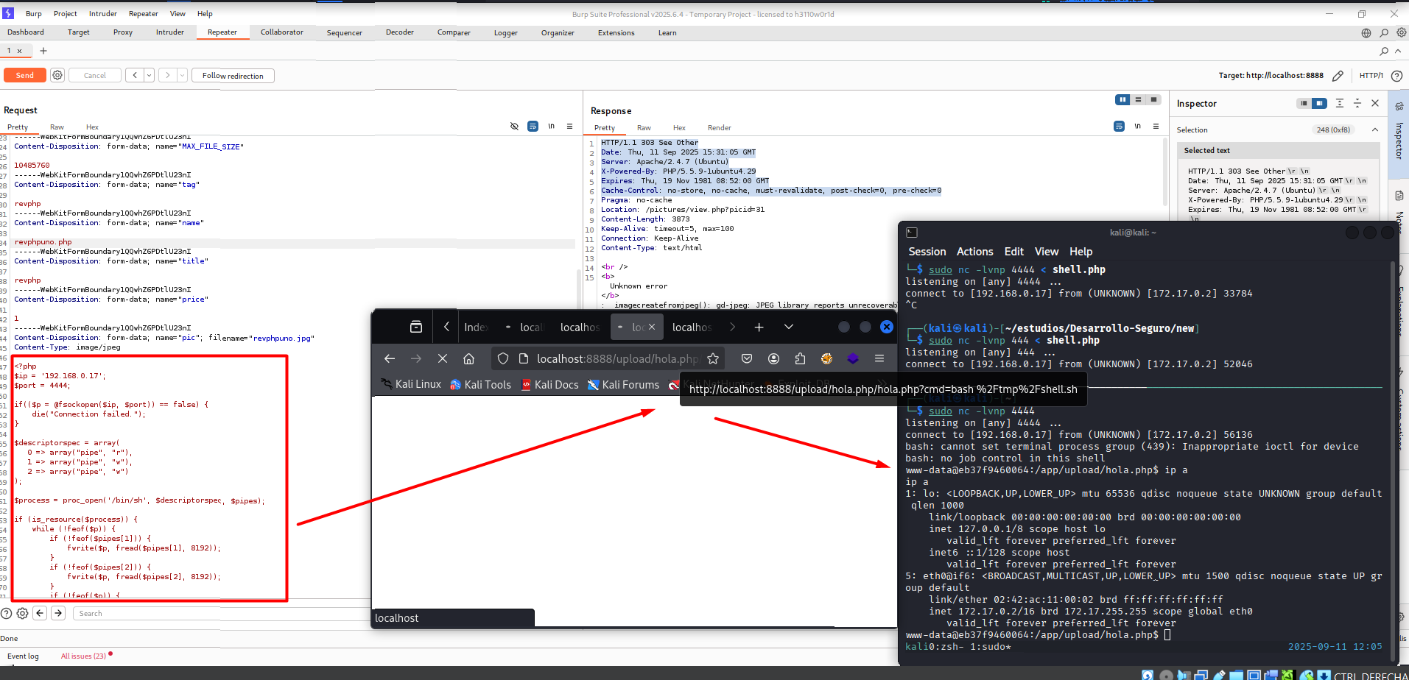Stop page loading in Firefox
The height and width of the screenshot is (680, 1409).
coord(443,358)
